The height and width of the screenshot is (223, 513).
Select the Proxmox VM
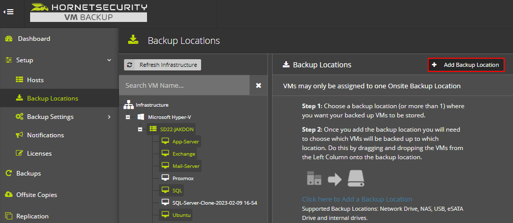tap(183, 178)
